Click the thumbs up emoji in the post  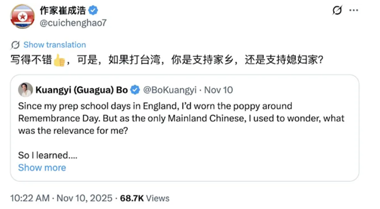(59, 59)
